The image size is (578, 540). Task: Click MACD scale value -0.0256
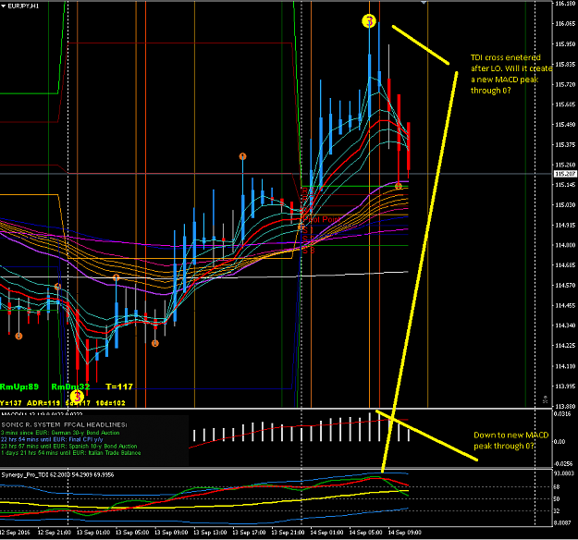coord(563,463)
